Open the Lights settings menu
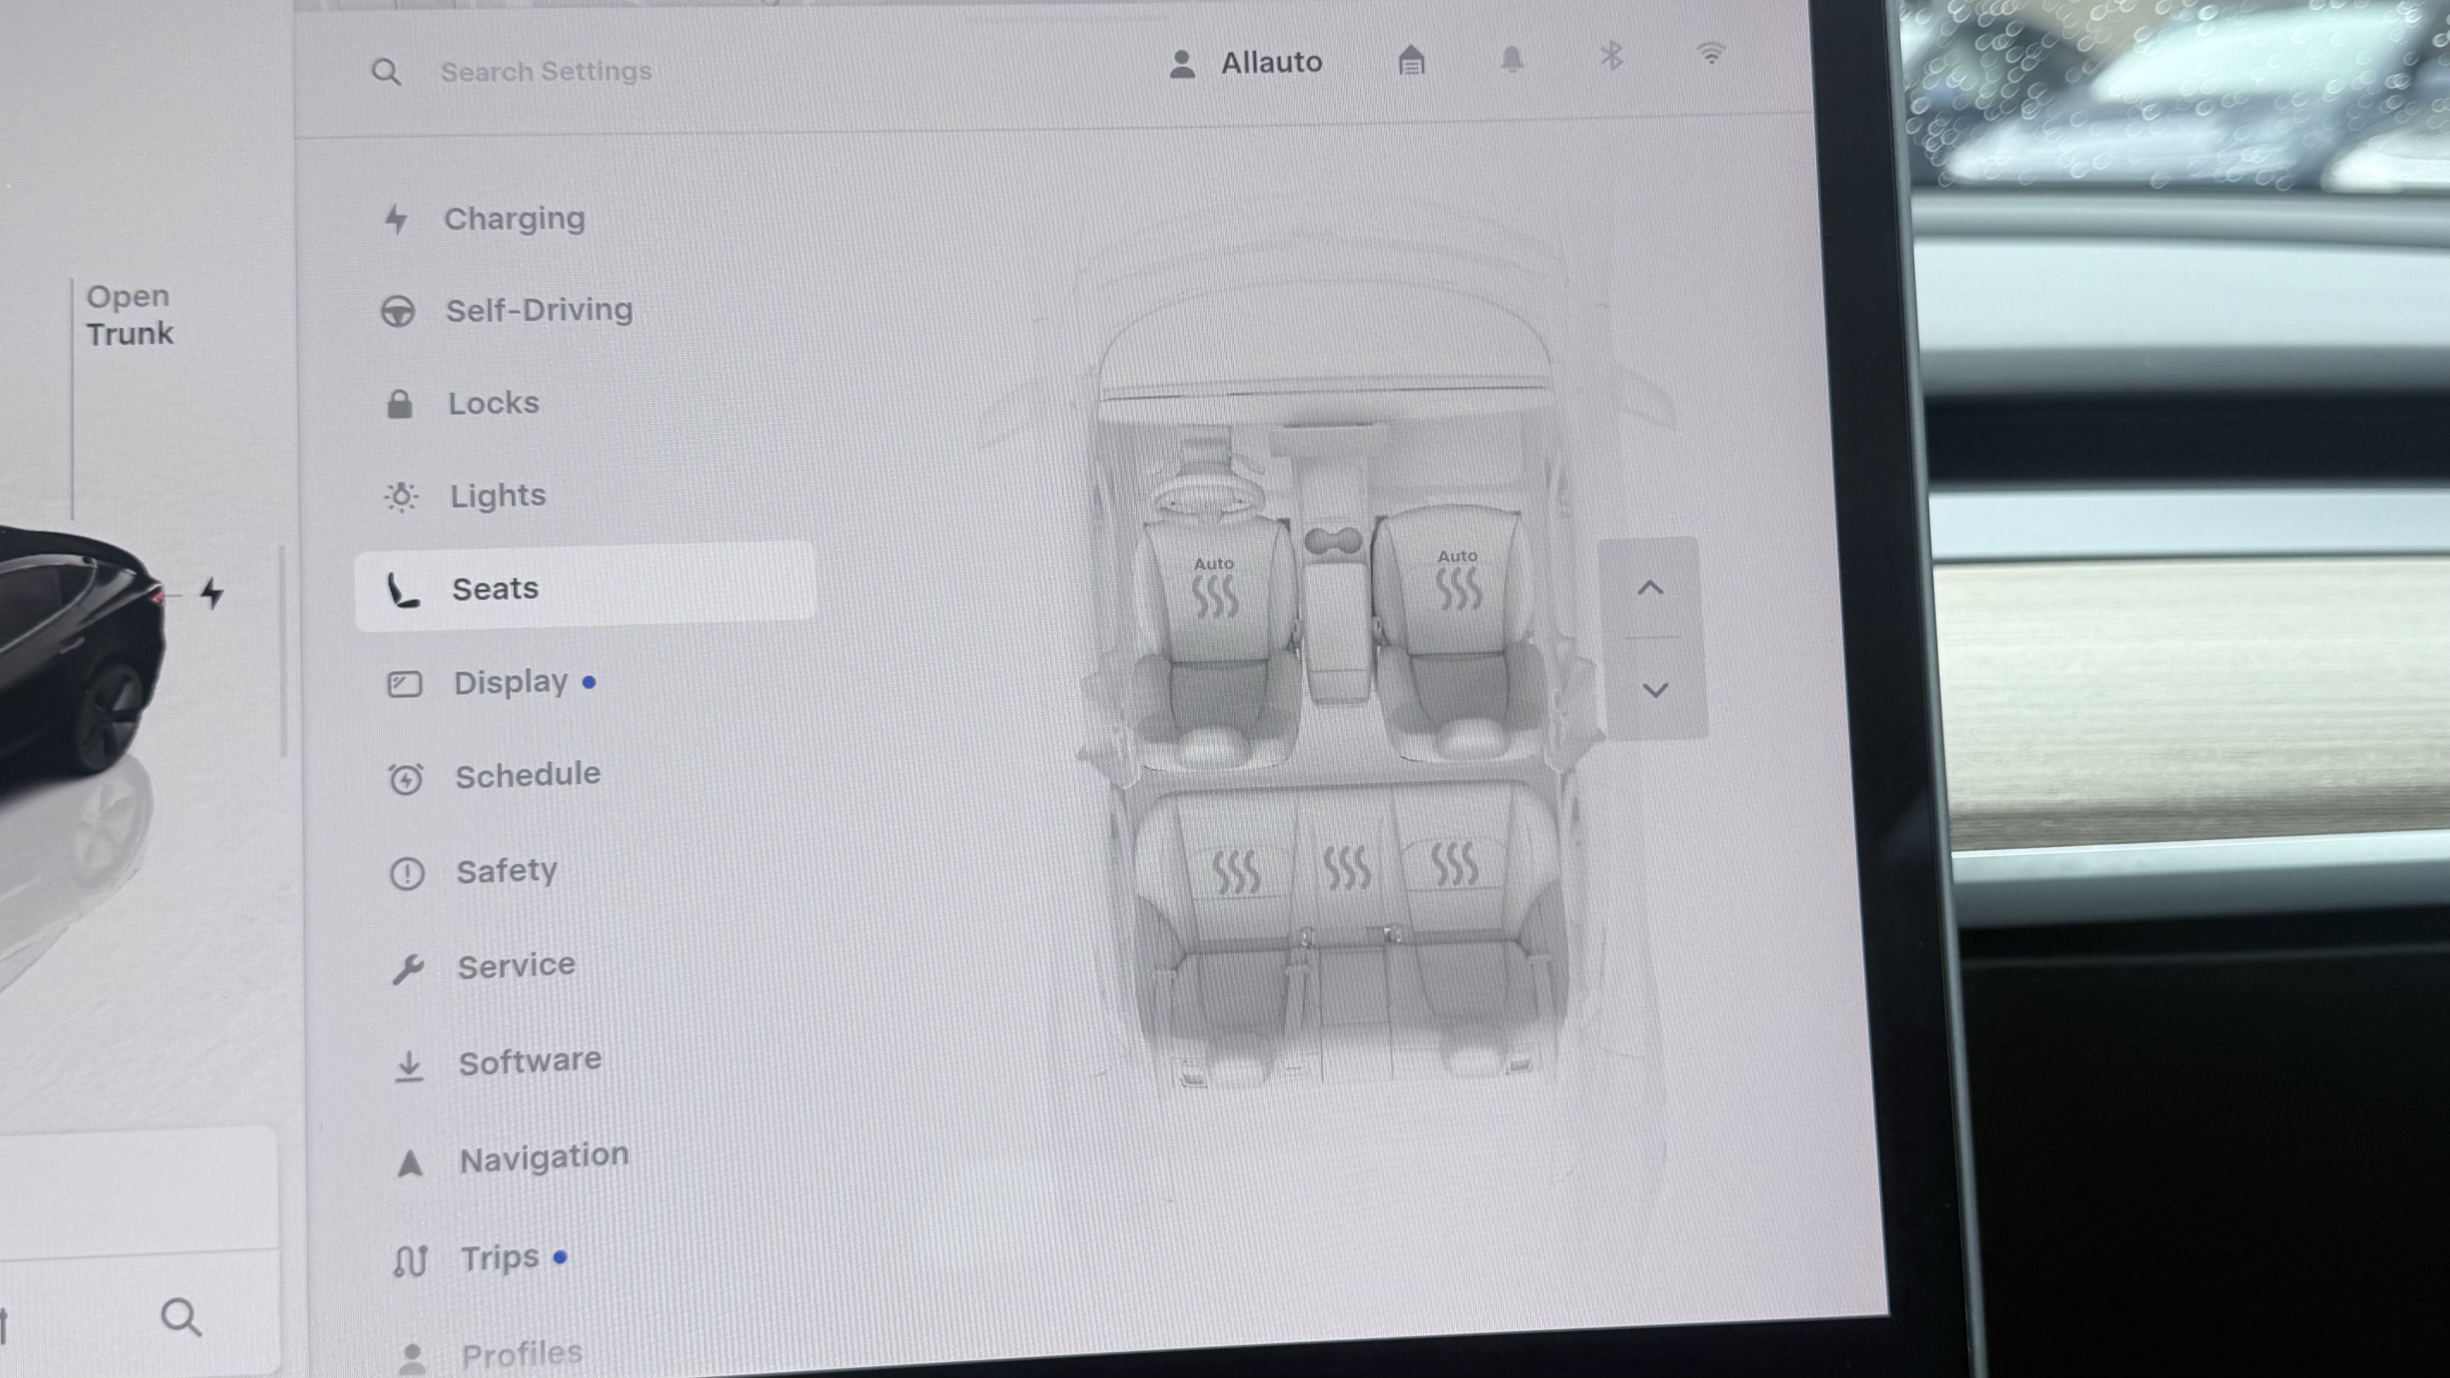 coord(498,495)
